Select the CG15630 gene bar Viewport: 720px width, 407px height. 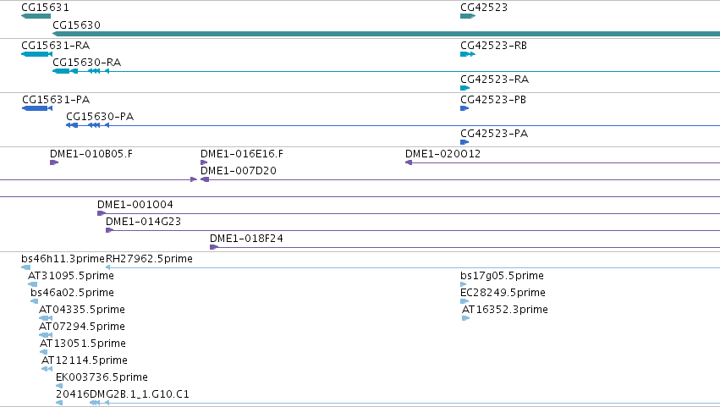point(386,34)
